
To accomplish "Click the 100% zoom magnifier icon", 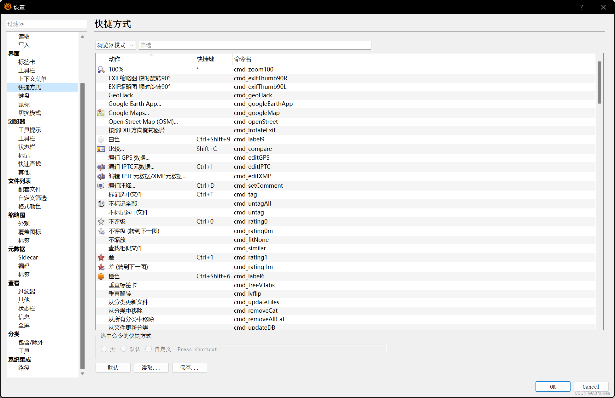I will [101, 70].
